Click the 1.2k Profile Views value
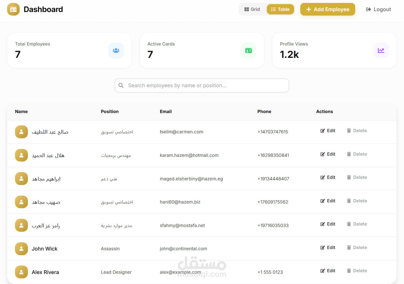404x284 pixels. tap(289, 55)
